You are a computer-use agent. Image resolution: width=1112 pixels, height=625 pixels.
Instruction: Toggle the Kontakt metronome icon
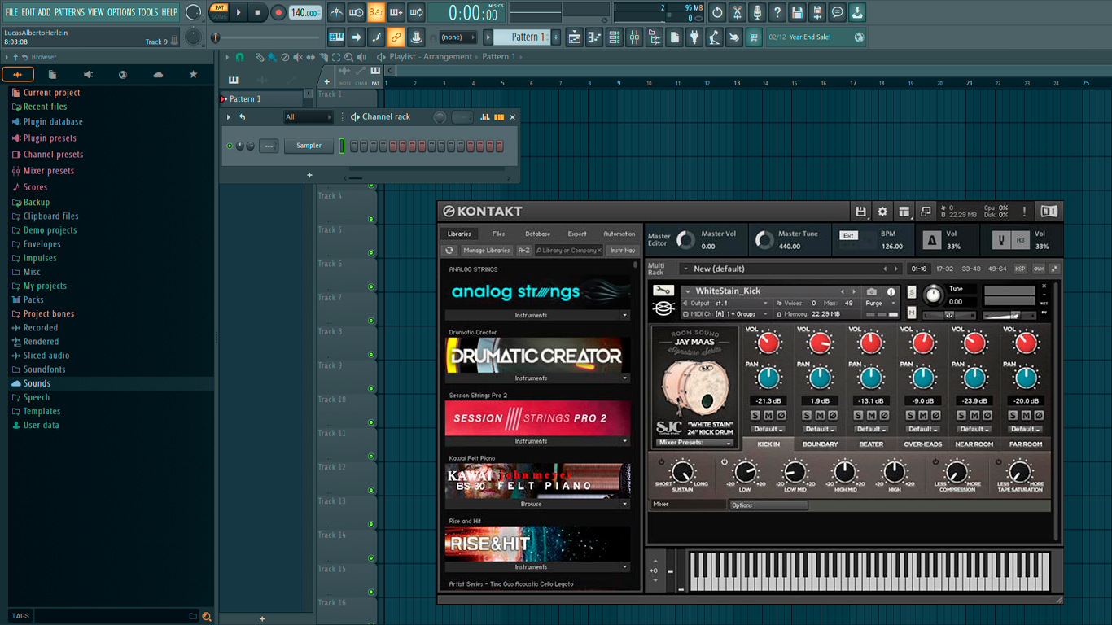tap(931, 240)
